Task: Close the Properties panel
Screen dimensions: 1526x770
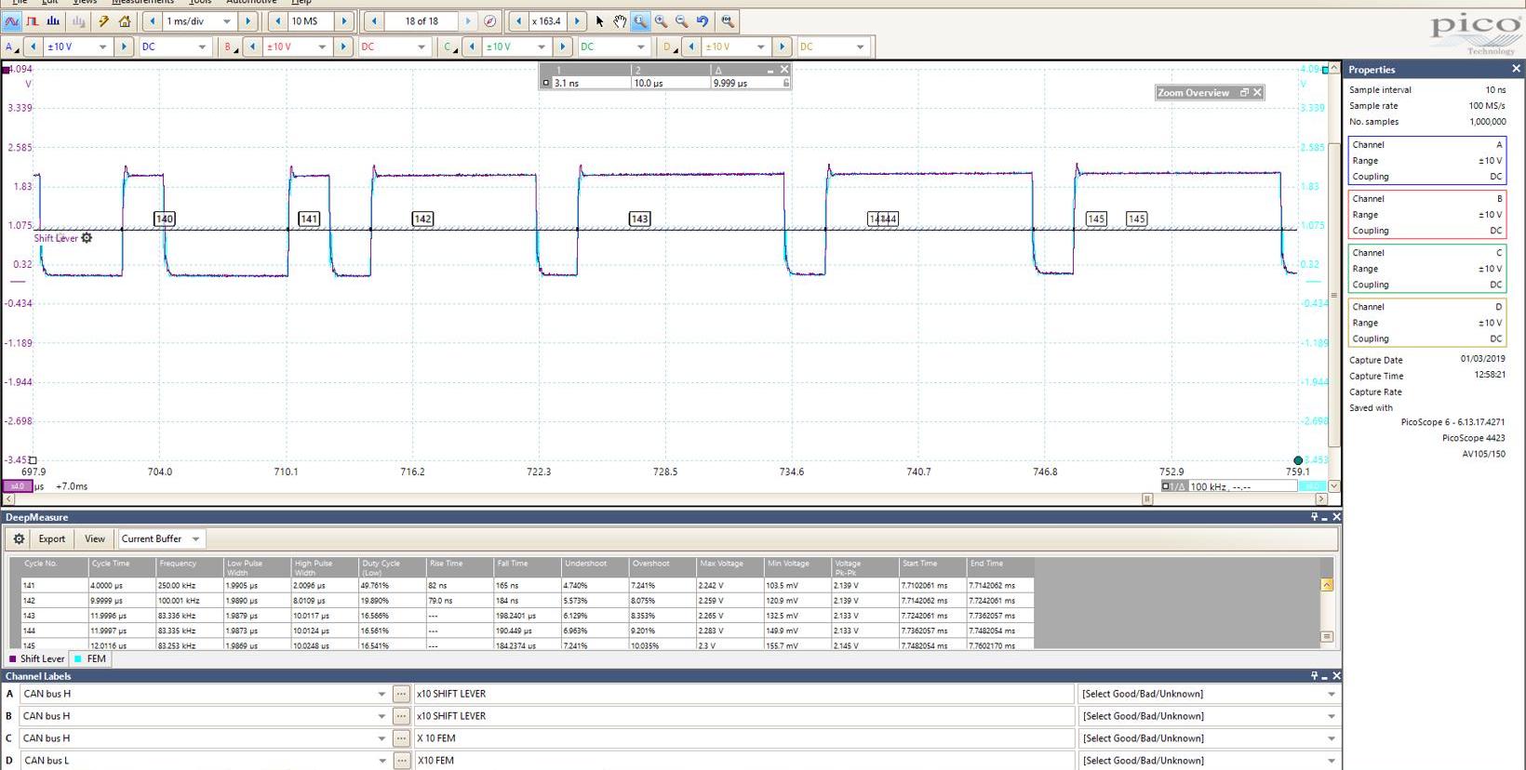Action: (1516, 69)
